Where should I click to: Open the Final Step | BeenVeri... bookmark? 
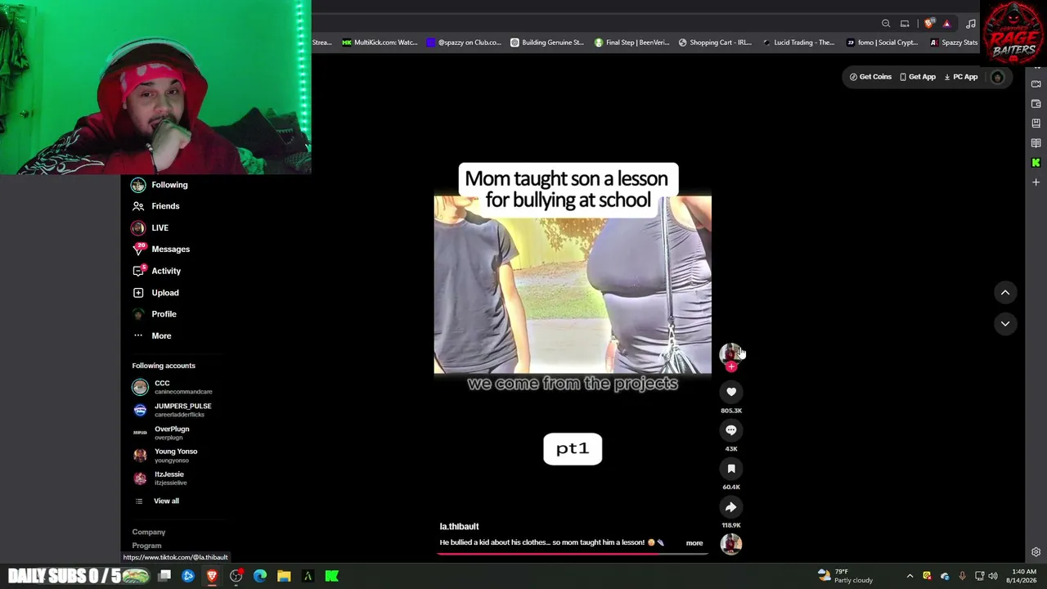coord(631,43)
